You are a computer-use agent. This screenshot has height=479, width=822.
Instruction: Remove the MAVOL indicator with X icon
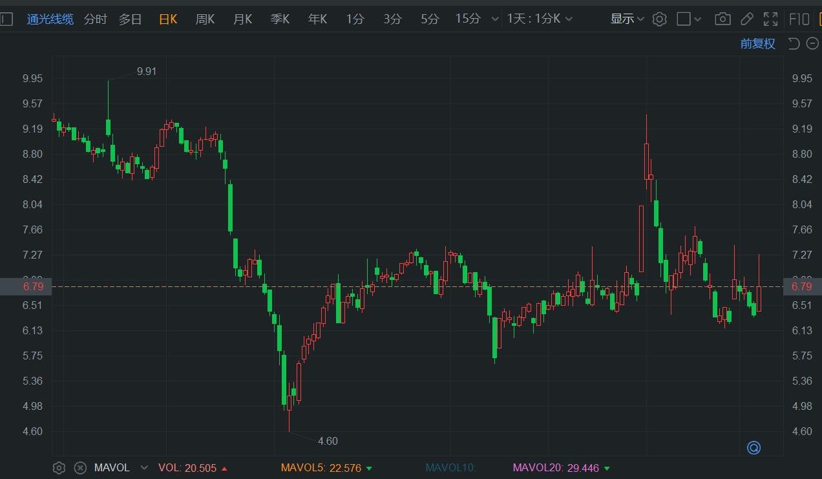79,467
